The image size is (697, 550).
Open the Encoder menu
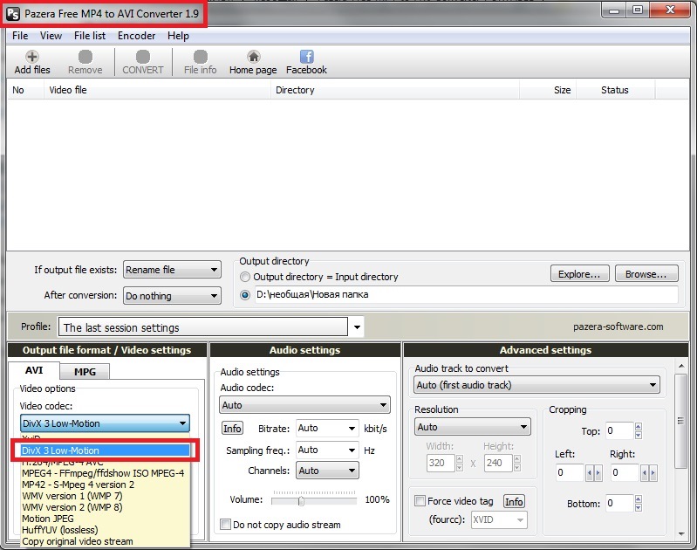(136, 36)
